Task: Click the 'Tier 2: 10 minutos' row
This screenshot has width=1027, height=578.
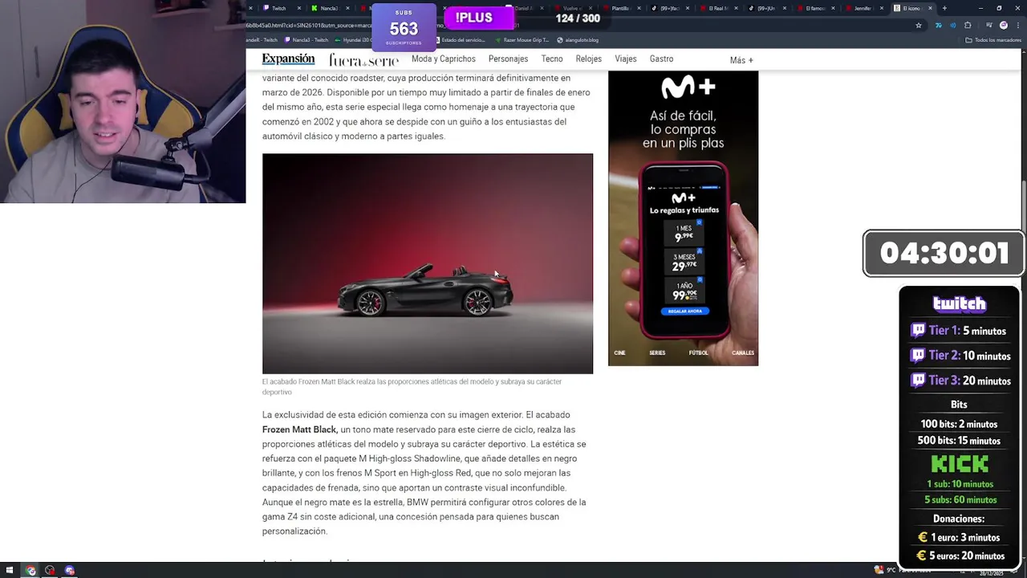Action: click(x=960, y=356)
